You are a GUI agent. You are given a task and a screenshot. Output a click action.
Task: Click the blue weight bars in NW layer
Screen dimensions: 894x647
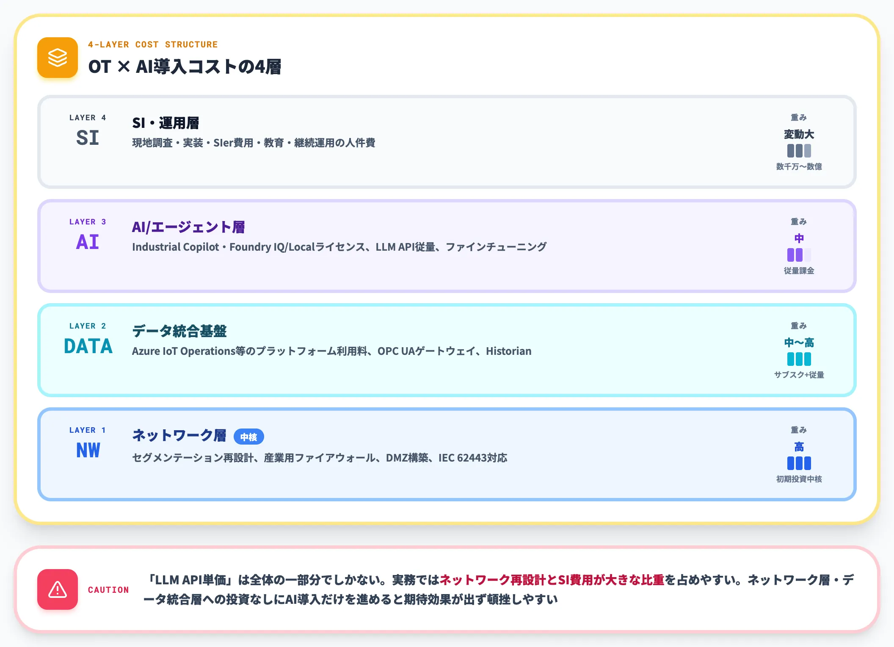[x=799, y=463]
